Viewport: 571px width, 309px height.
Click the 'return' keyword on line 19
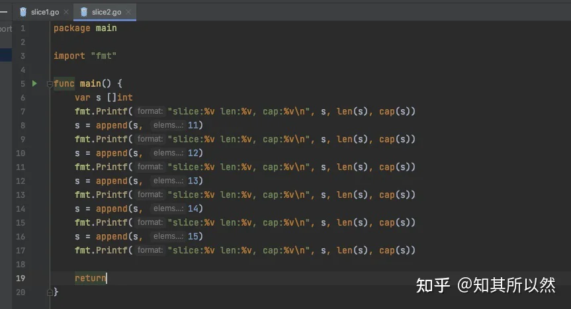tap(90, 278)
